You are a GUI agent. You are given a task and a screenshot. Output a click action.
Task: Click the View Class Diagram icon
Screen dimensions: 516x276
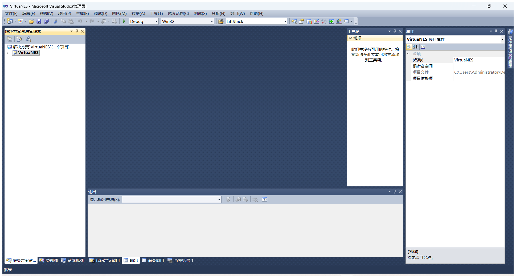[x=28, y=39]
